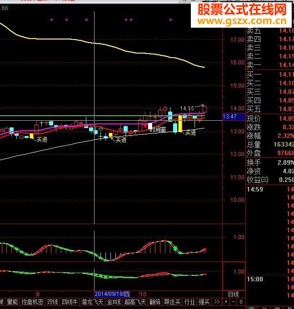The width and height of the screenshot is (294, 309).
Task: Open the 跟庄买 indicator tab
Action: point(172,302)
